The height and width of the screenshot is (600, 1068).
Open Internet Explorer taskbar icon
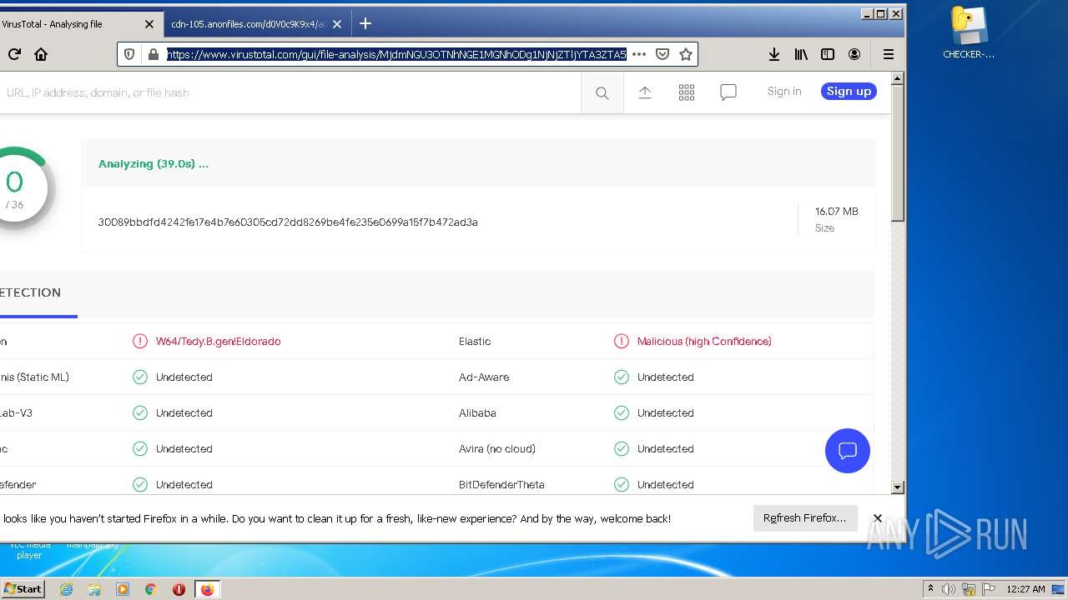click(67, 589)
